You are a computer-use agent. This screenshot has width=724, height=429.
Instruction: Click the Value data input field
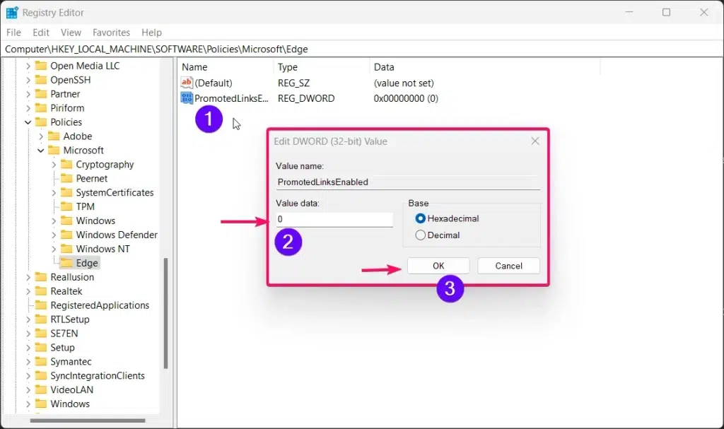pos(334,219)
